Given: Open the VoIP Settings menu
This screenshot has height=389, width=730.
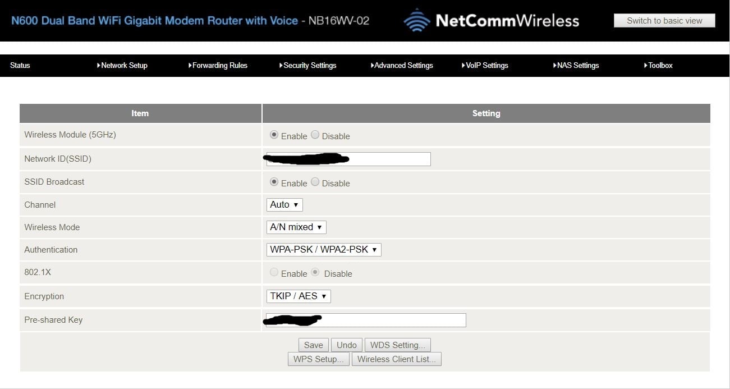Looking at the screenshot, I should (x=485, y=66).
